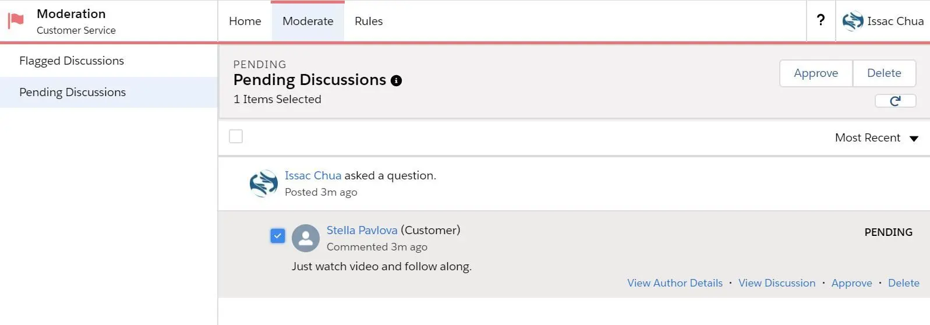930x325 pixels.
Task: Click Stella Pavlova's gray user avatar
Action: tap(306, 238)
